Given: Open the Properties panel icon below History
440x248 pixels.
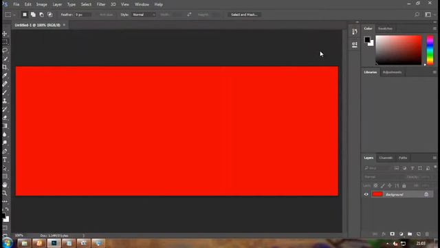Looking at the screenshot, I should tap(355, 44).
